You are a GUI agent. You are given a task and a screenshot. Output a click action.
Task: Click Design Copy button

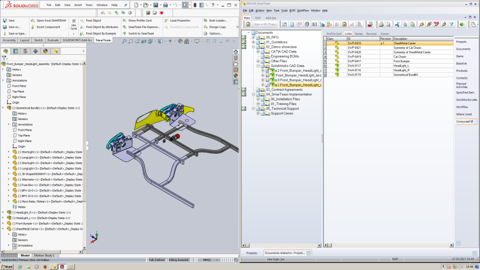[x=215, y=27]
